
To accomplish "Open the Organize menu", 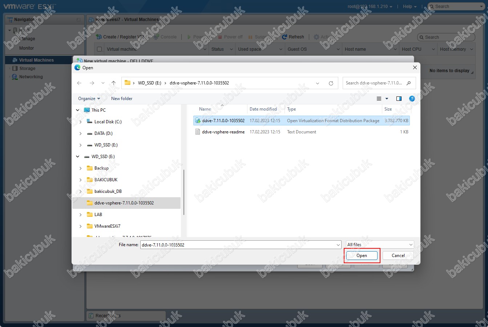I will point(89,99).
